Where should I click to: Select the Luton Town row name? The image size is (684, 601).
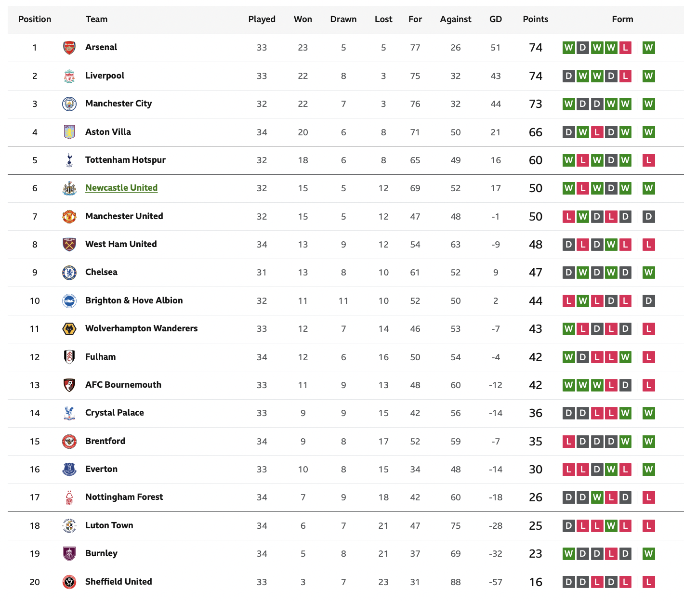(x=109, y=525)
